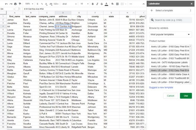The width and height of the screenshot is (196, 130).
Task: Open the font size 10 dropdown
Action: (x=84, y=4)
